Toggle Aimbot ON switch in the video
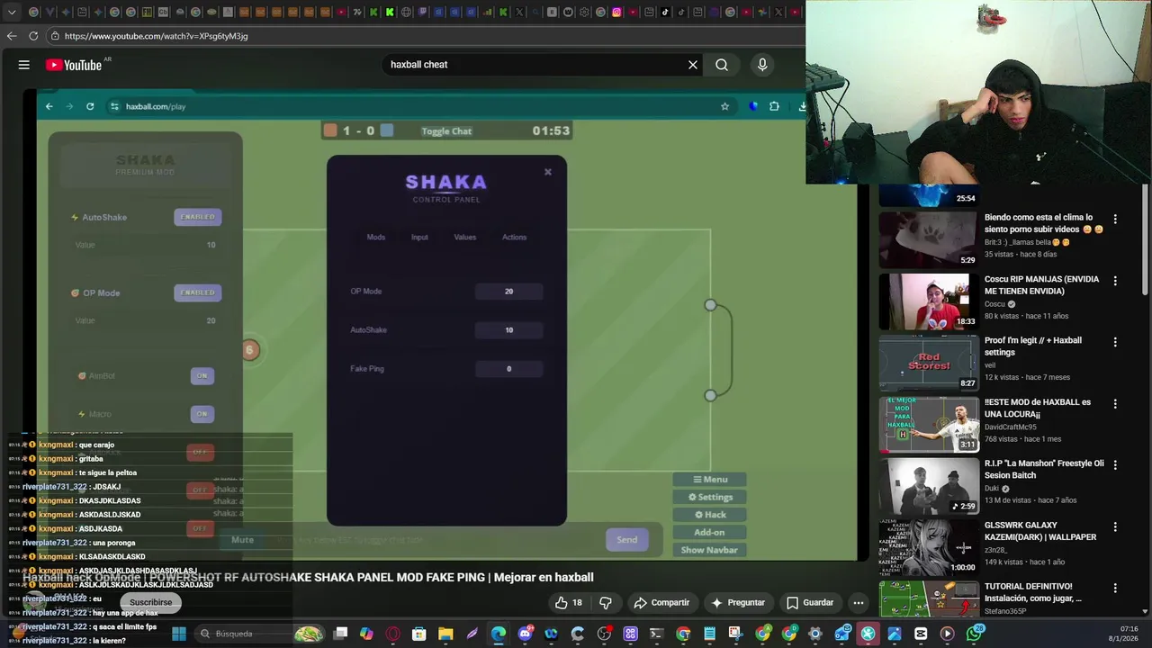The width and height of the screenshot is (1152, 648). [x=202, y=375]
